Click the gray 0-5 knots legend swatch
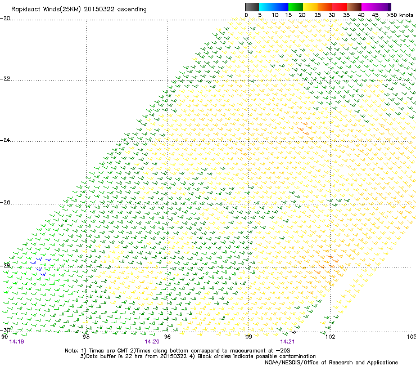The image size is (416, 366). click(x=252, y=7)
